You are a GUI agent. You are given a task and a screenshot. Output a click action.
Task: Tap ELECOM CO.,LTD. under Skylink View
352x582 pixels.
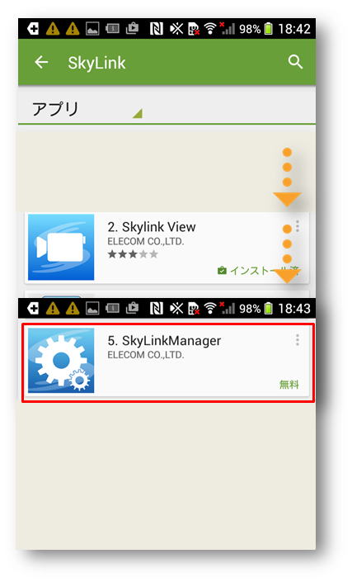[x=145, y=242]
